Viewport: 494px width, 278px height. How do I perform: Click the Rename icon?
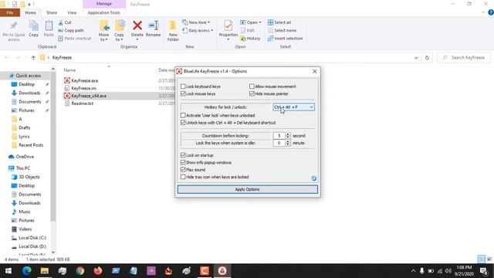coord(154,25)
